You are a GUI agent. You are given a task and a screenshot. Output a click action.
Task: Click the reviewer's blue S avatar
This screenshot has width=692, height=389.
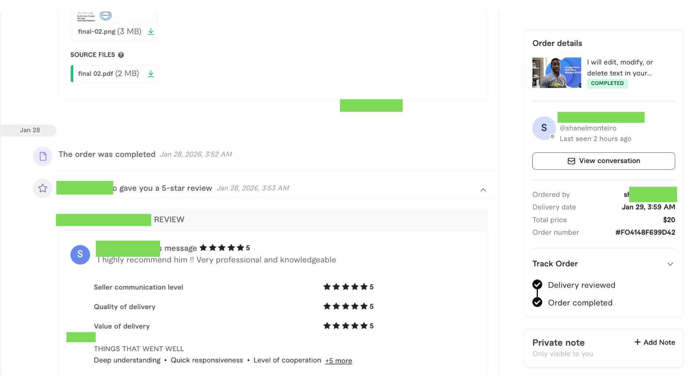tap(80, 255)
